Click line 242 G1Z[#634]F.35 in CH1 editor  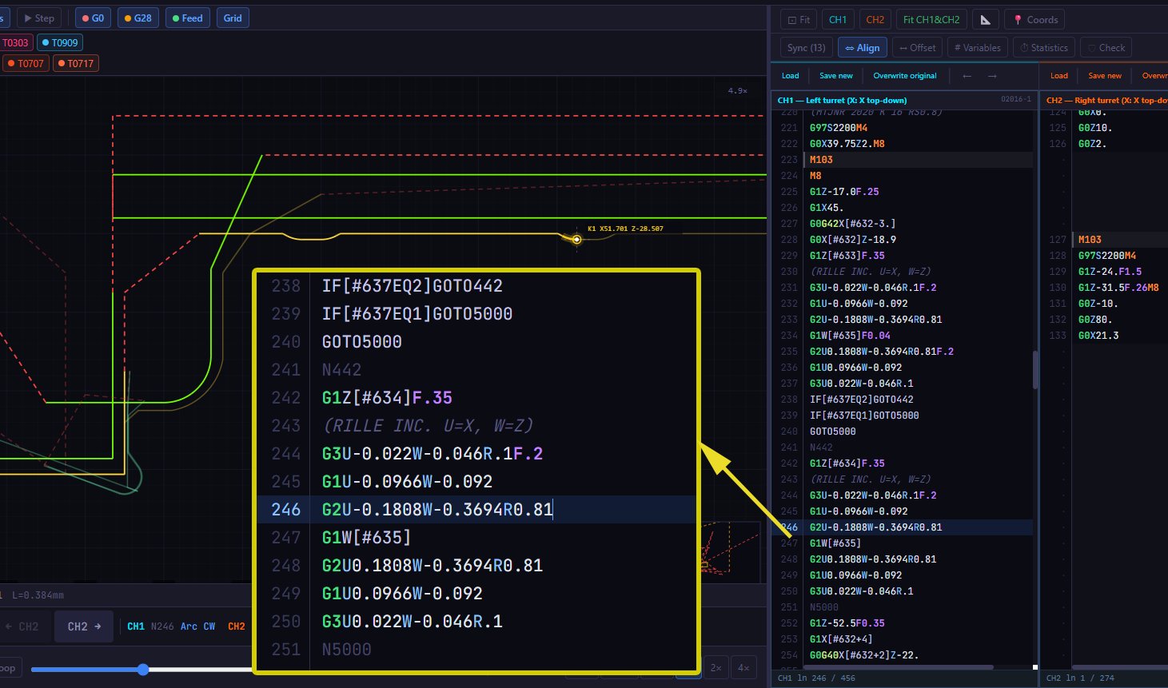click(847, 463)
